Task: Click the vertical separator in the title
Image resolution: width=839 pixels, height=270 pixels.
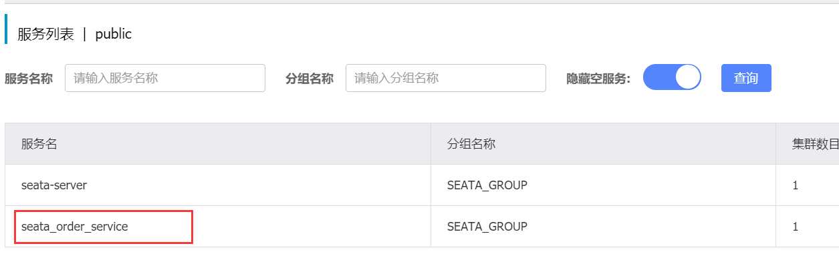Action: [x=85, y=35]
